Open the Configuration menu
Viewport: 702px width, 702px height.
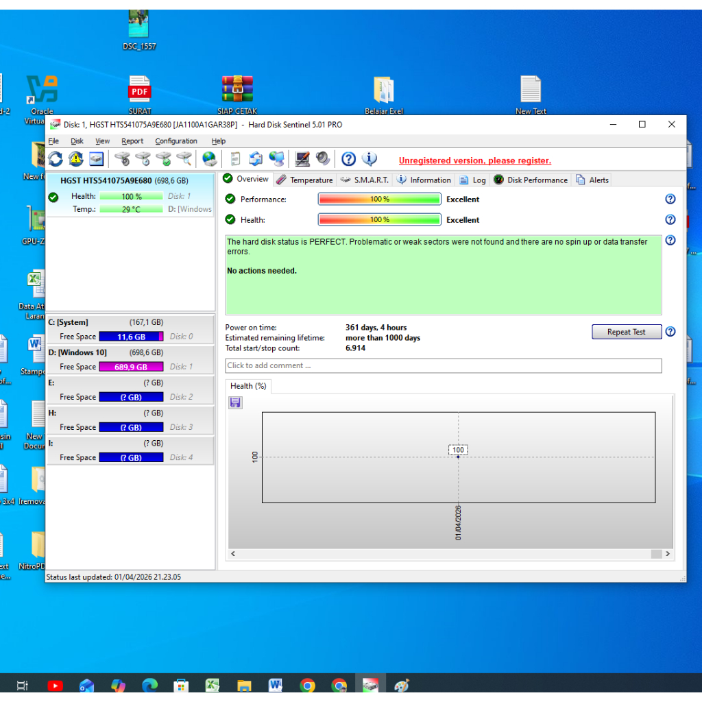click(176, 141)
